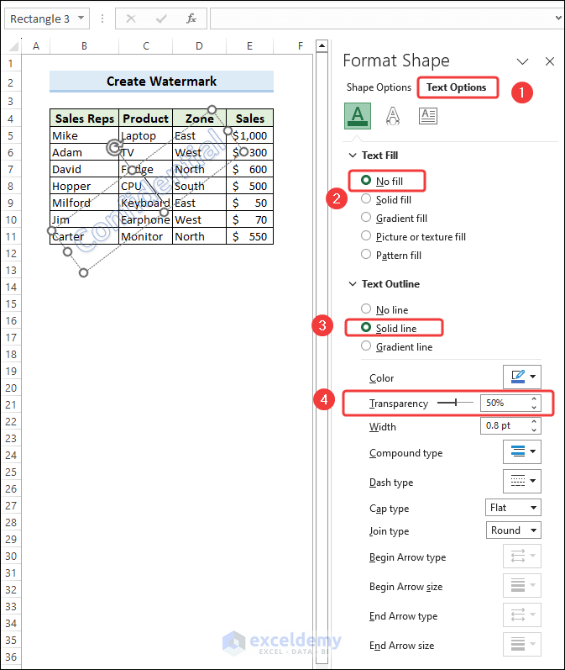Select column E header

point(249,46)
